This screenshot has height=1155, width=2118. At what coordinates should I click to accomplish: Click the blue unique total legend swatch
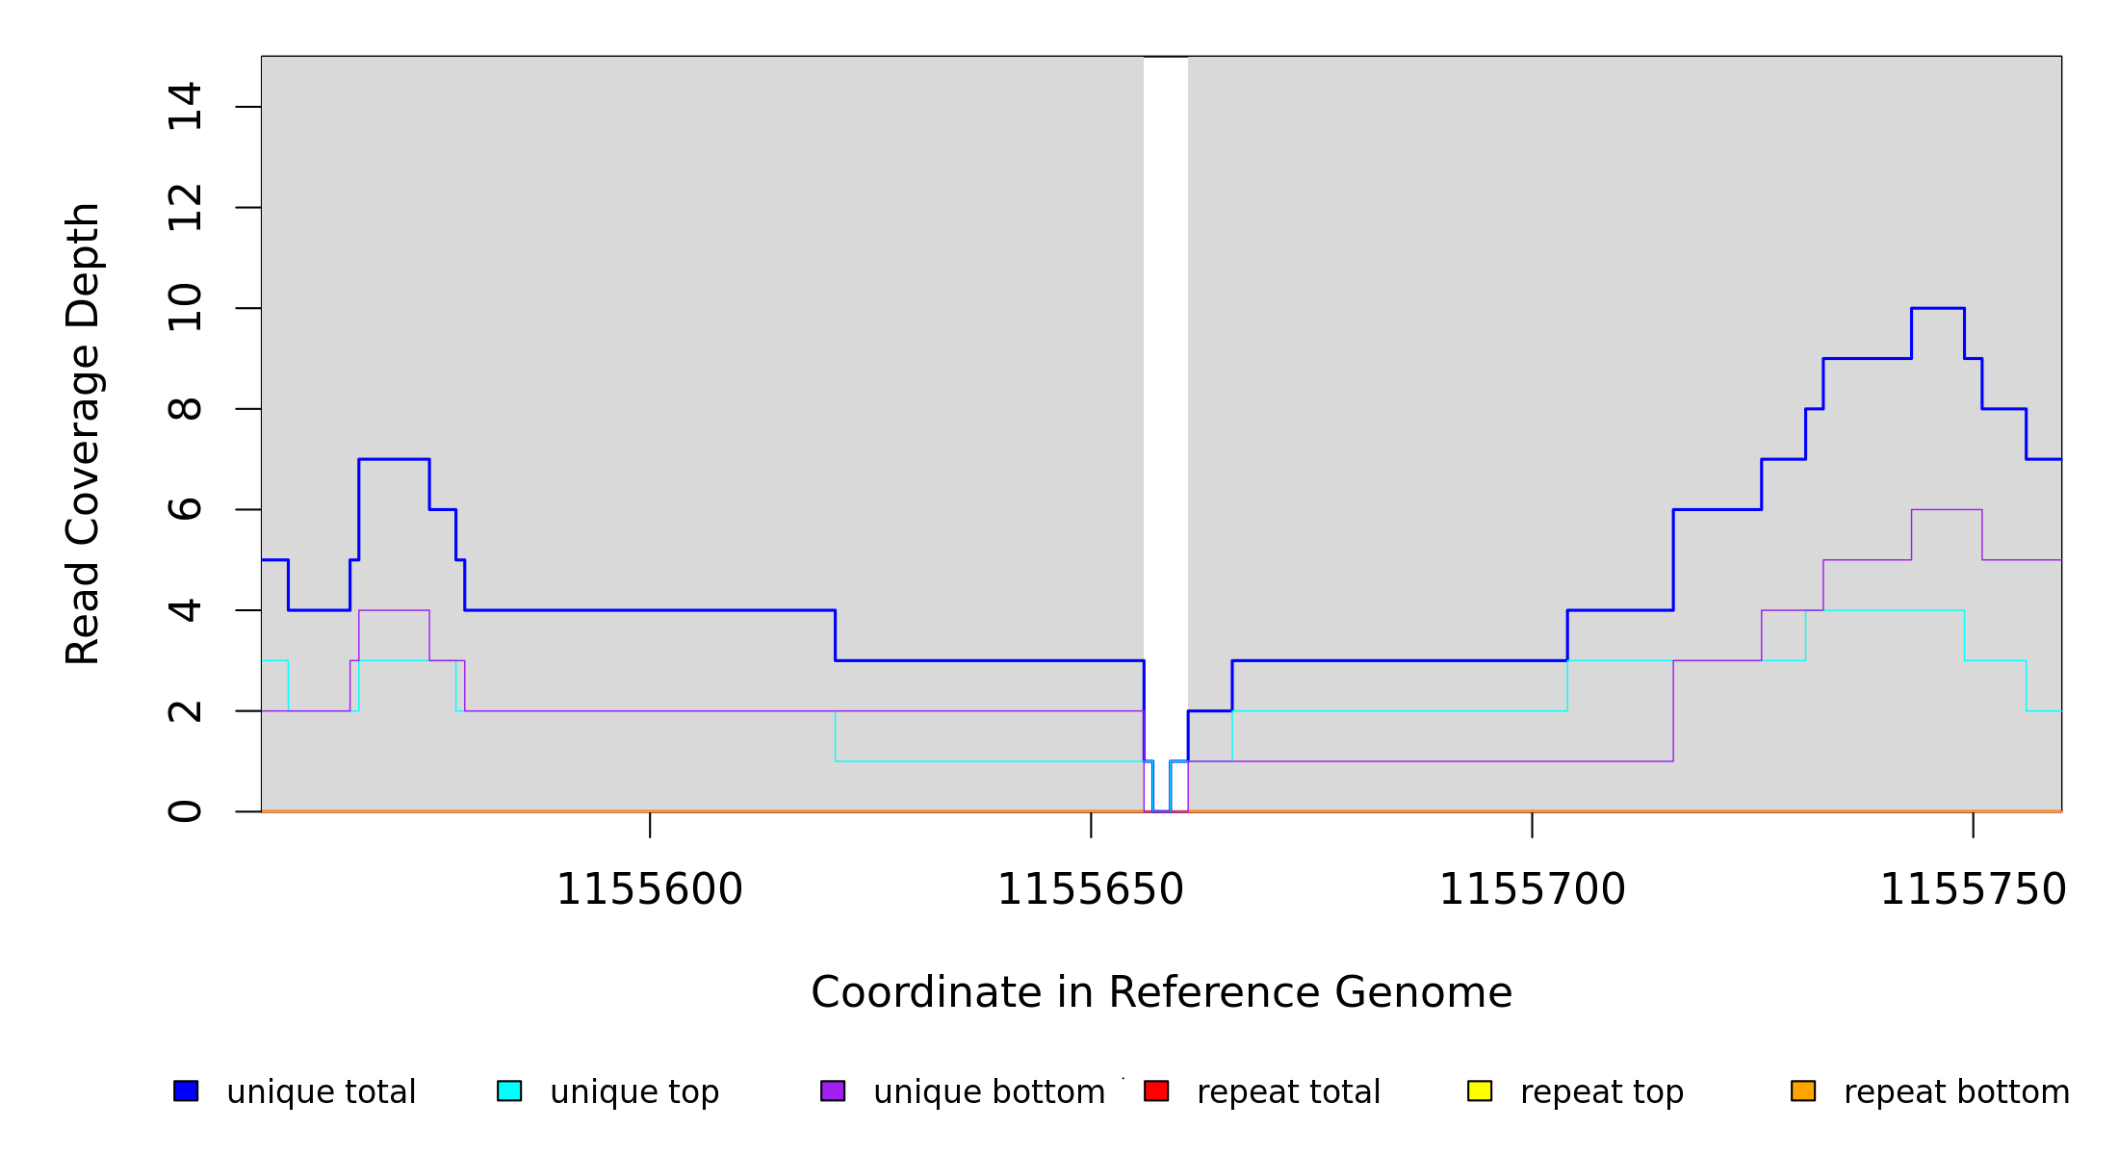[186, 1091]
